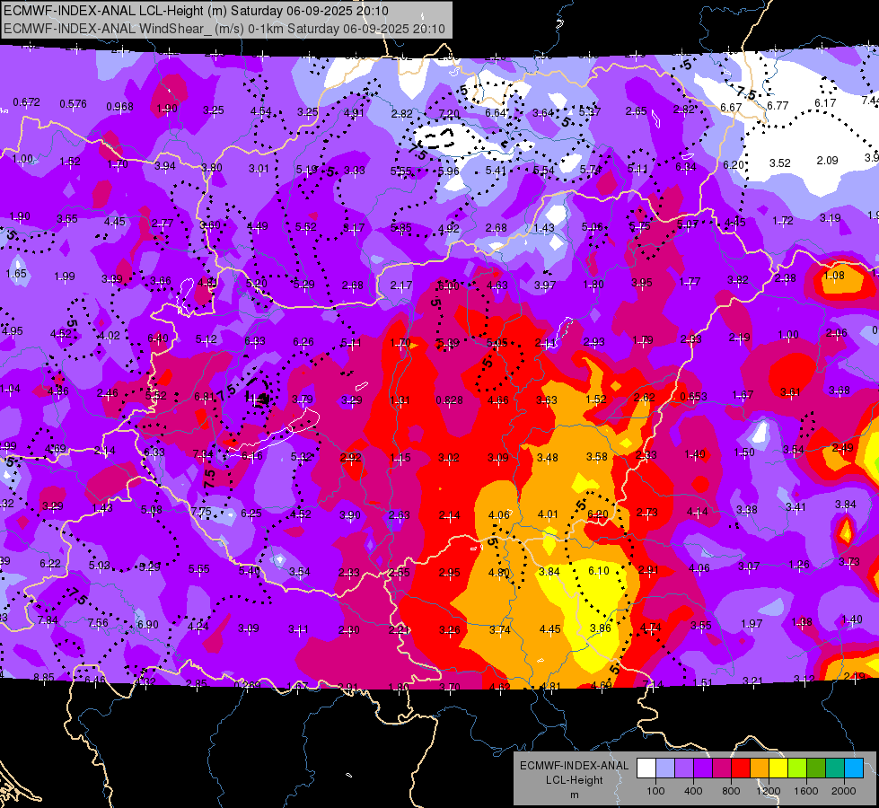Click the sky blue legend swatch
This screenshot has height=808, width=879.
click(854, 768)
